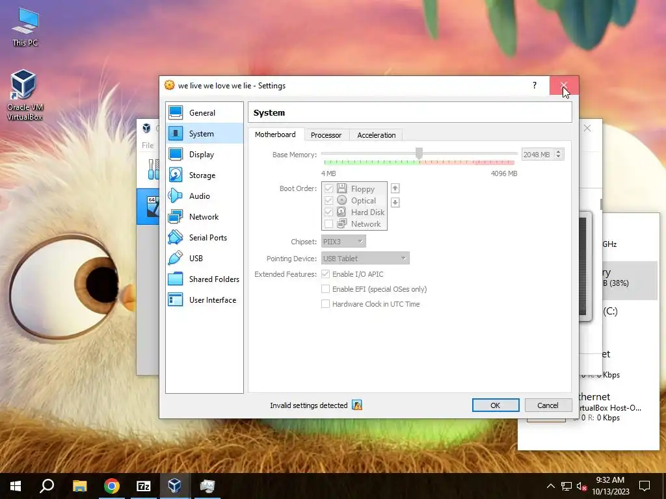Image resolution: width=666 pixels, height=499 pixels.
Task: Open the Network settings category
Action: [204, 217]
